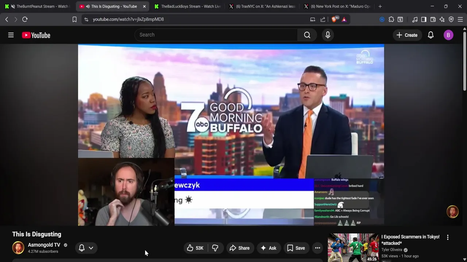Bookmark this page with the bookmark icon
This screenshot has width=467, height=262.
[74, 19]
